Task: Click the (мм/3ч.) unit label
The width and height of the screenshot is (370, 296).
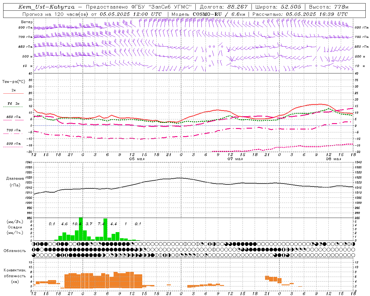Action: click(x=15, y=222)
